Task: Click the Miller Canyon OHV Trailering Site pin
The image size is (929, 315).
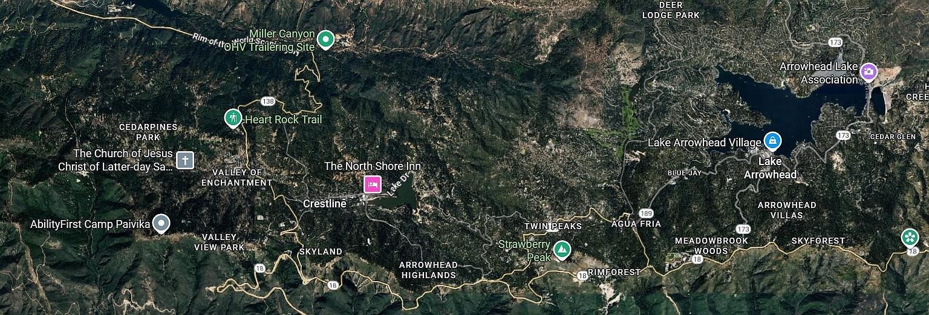Action: coord(326,40)
